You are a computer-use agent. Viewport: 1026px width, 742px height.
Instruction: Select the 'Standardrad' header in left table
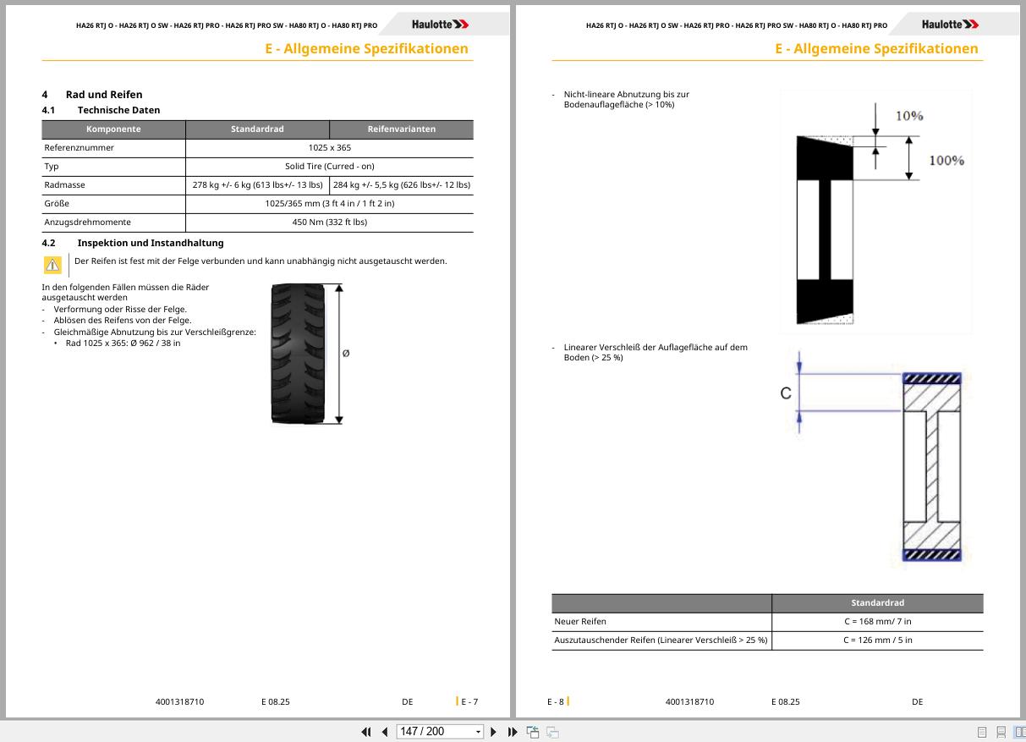coord(257,129)
